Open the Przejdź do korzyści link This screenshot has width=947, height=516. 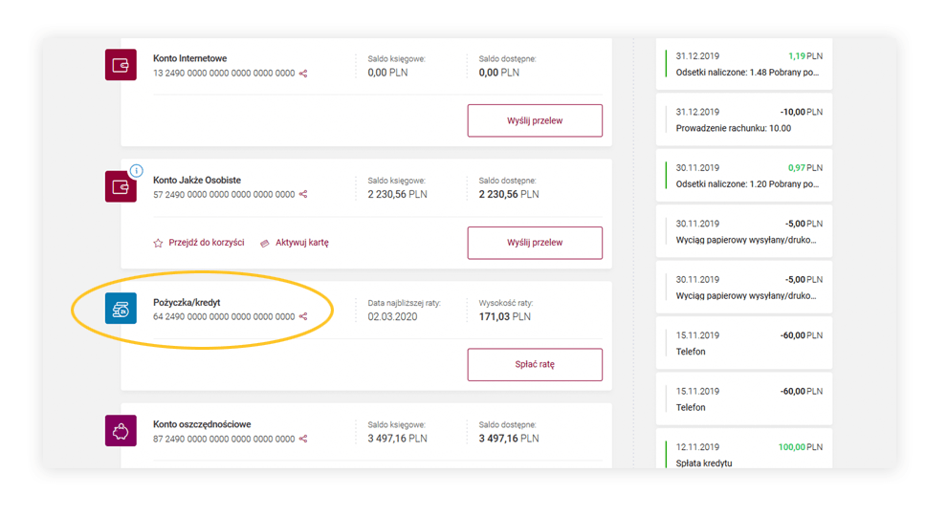point(206,243)
